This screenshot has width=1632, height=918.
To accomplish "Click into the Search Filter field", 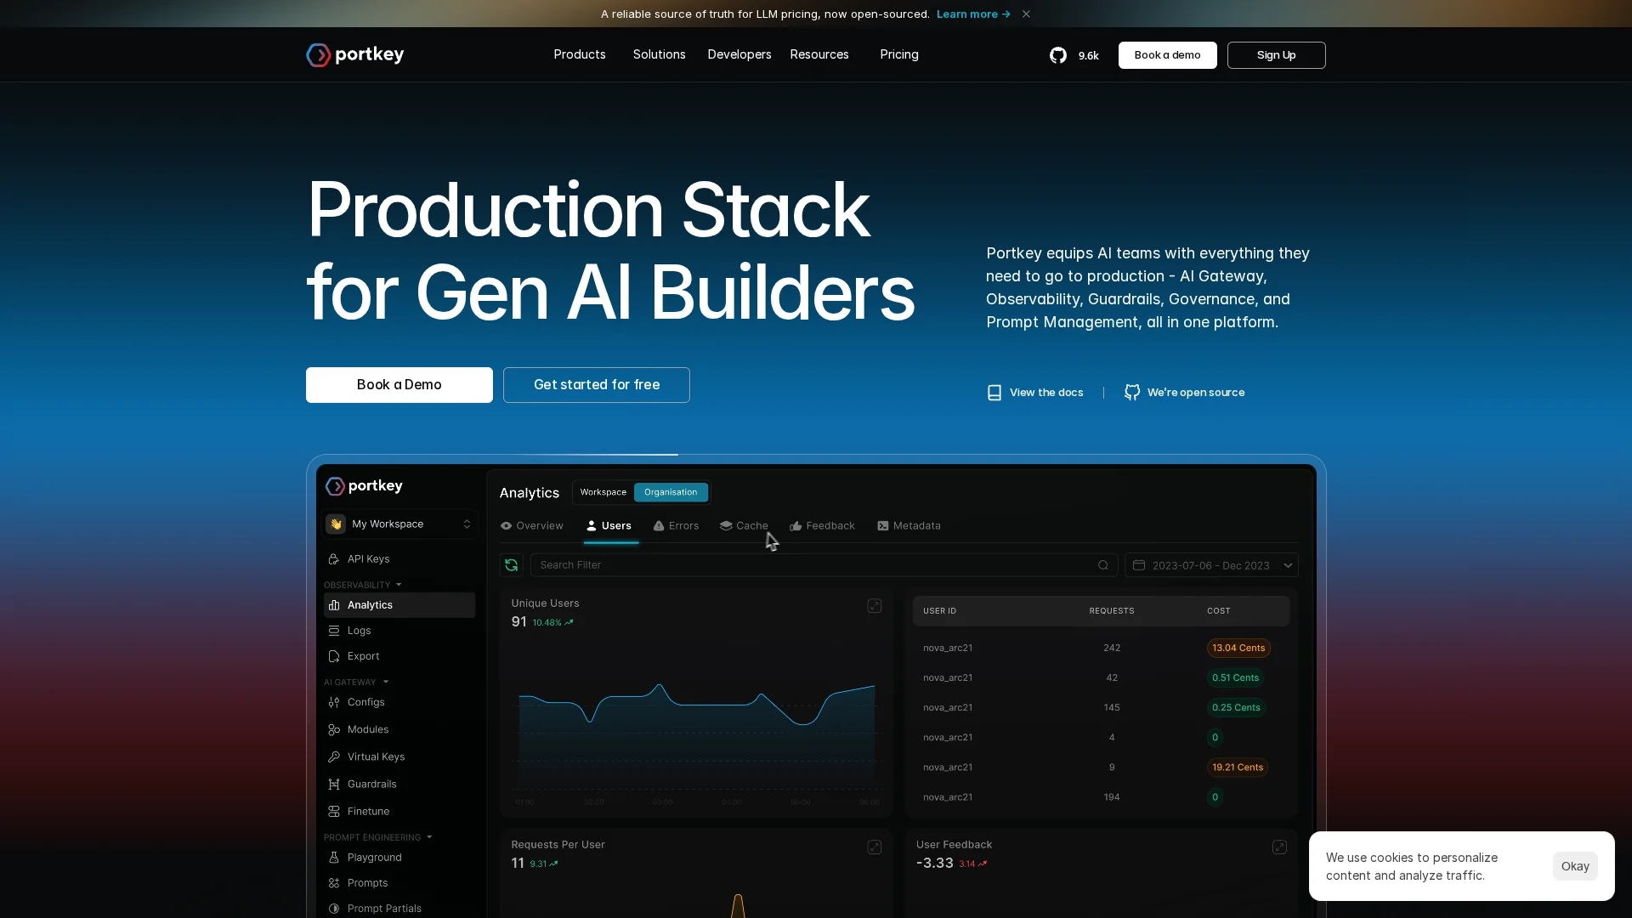I will 824,565.
